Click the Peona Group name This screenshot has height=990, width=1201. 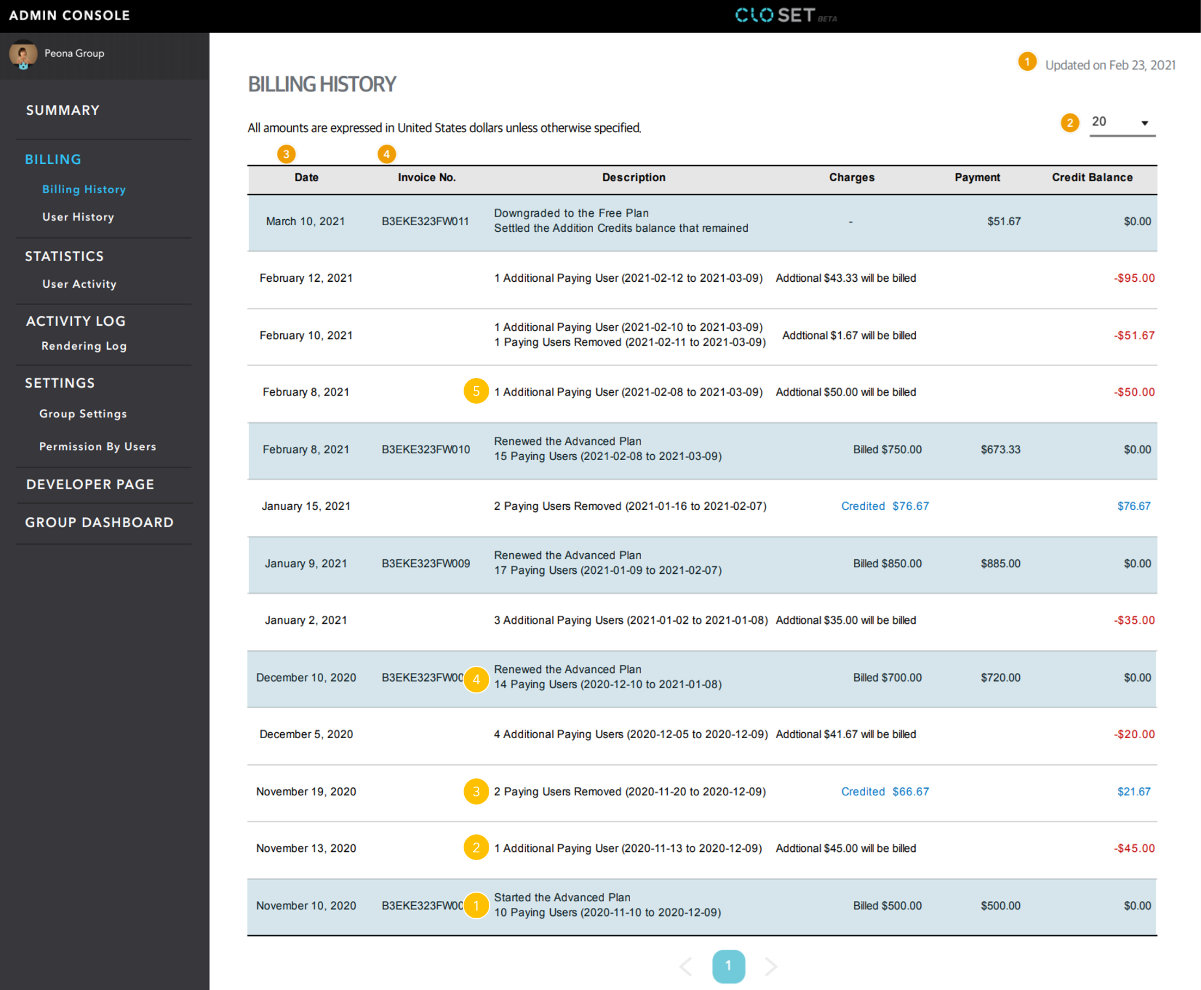(74, 53)
